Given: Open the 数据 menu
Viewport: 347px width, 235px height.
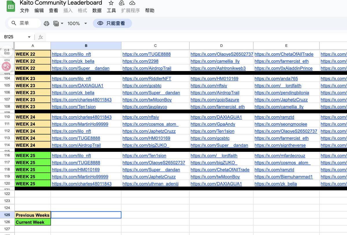Looking at the screenshot, I should pos(97,11).
